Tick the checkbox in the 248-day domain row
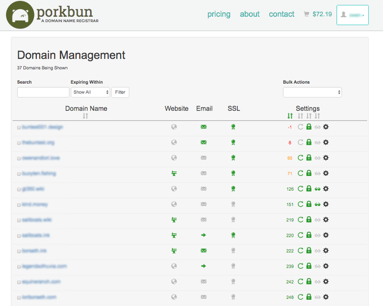This screenshot has width=383, height=306. [19, 297]
